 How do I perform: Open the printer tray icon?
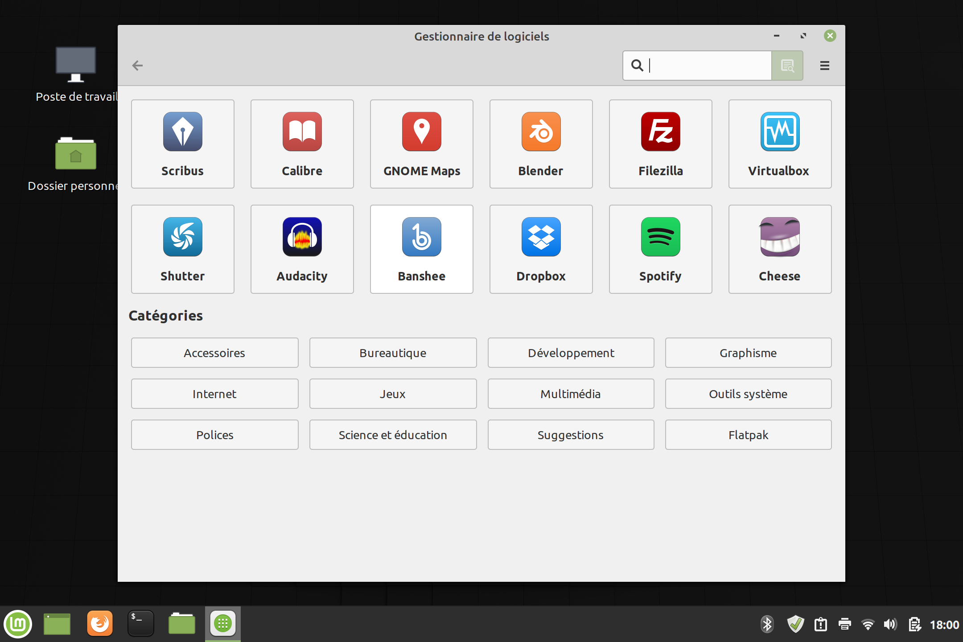pyautogui.click(x=844, y=624)
